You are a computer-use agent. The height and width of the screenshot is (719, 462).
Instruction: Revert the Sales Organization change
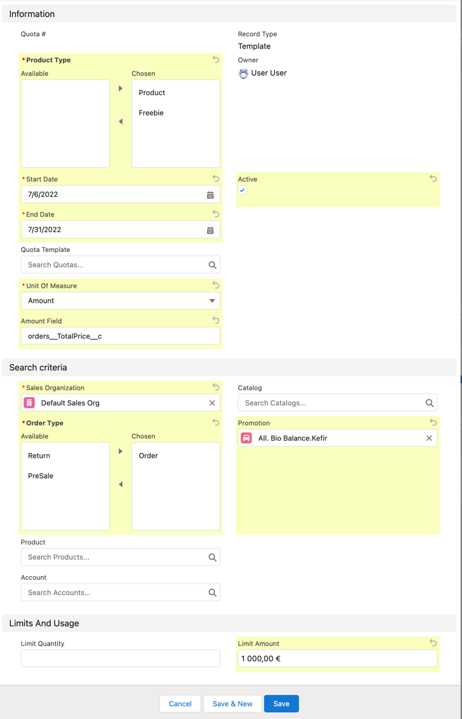click(215, 387)
